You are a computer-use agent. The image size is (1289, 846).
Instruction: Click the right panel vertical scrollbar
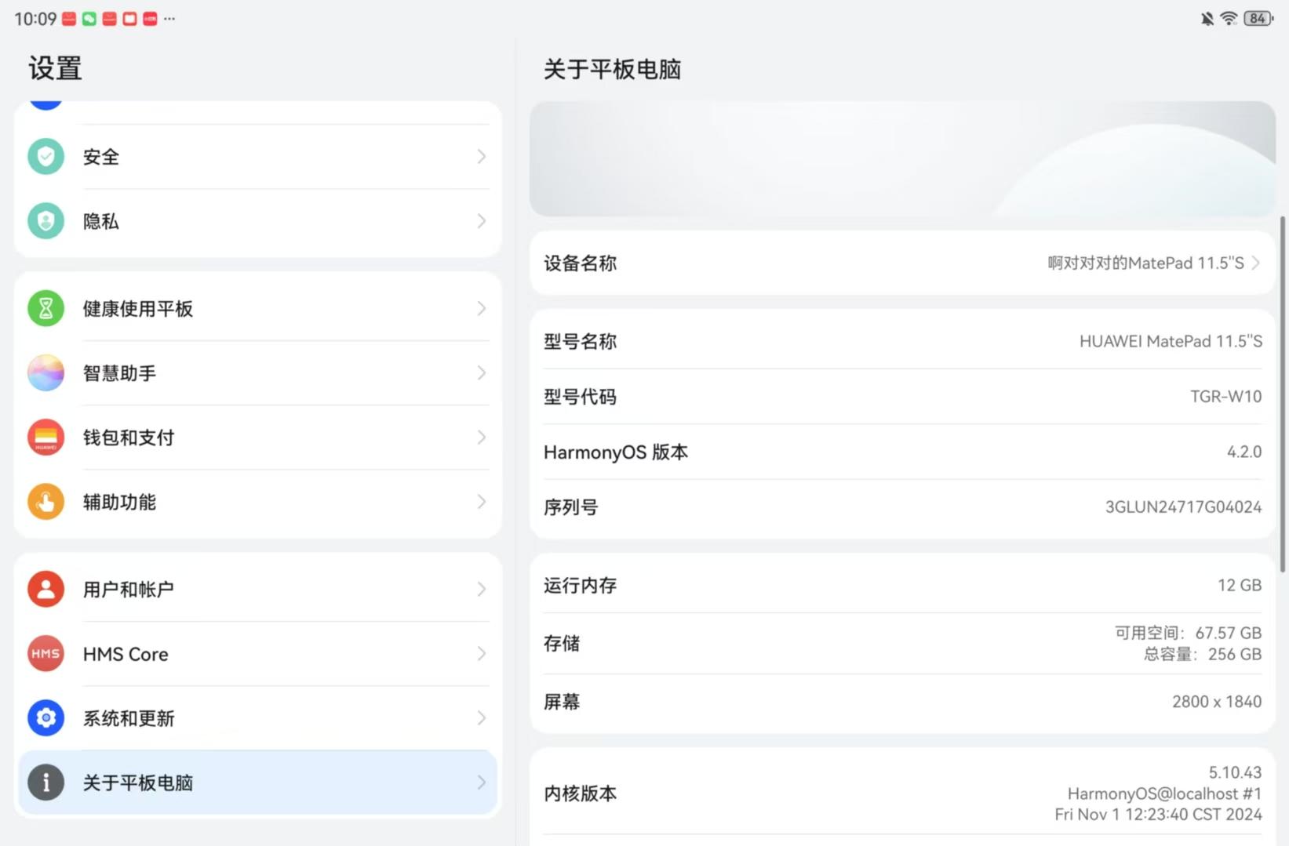[1283, 392]
